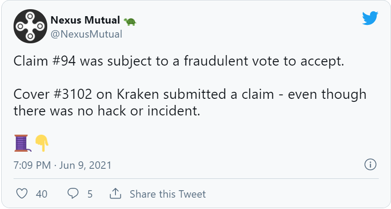Click the turtle emoji beside the name
This screenshot has height=209, width=391.
[130, 21]
